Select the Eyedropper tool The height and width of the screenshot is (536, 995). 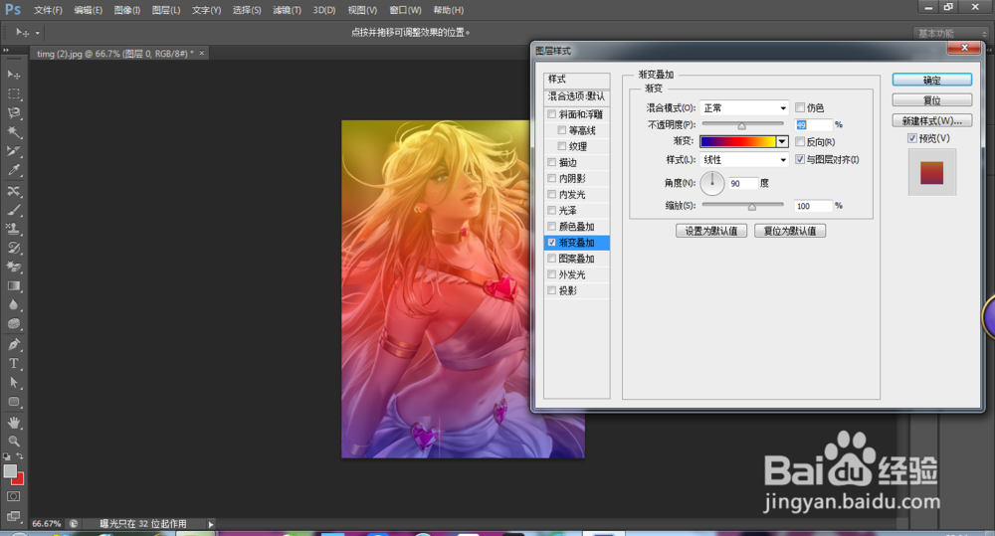13,170
